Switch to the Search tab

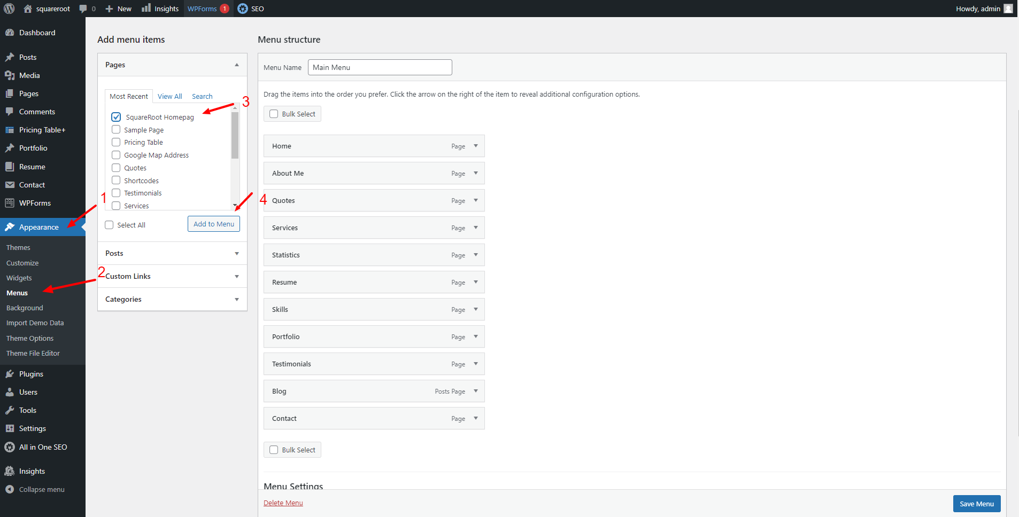click(202, 96)
